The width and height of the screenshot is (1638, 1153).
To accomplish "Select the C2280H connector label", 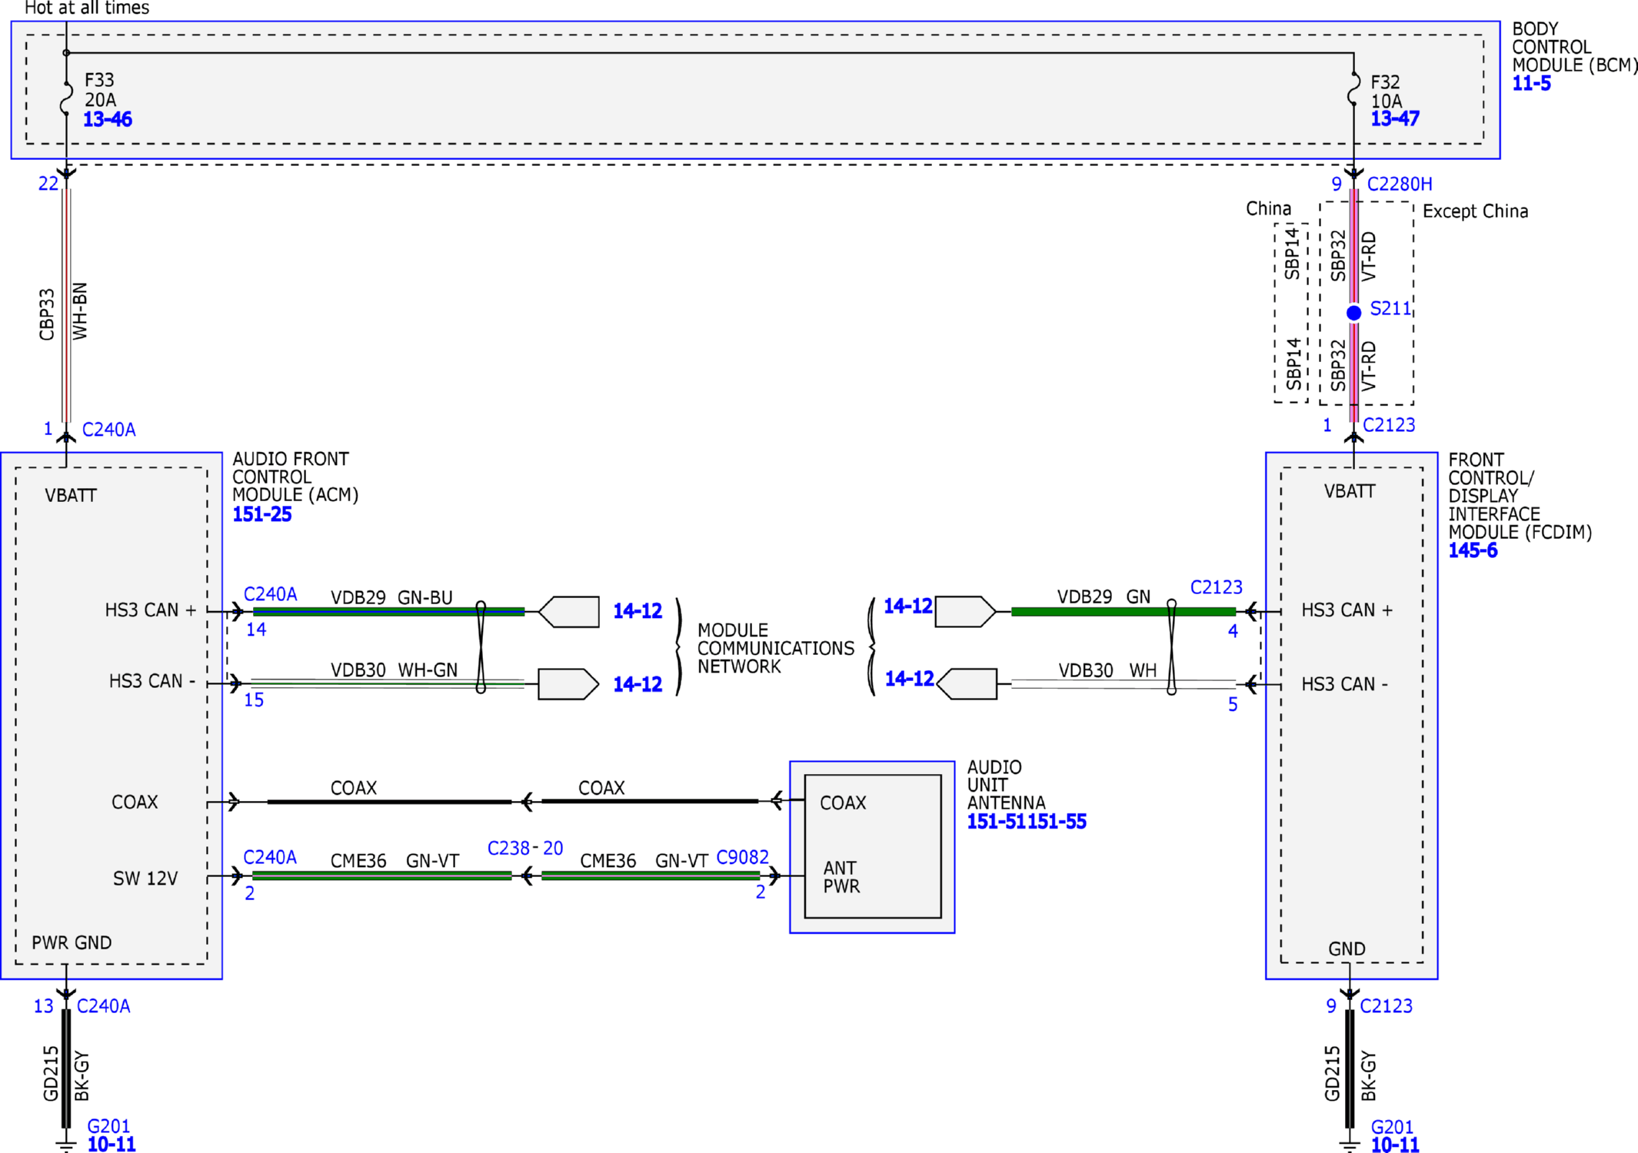I will point(1400,184).
